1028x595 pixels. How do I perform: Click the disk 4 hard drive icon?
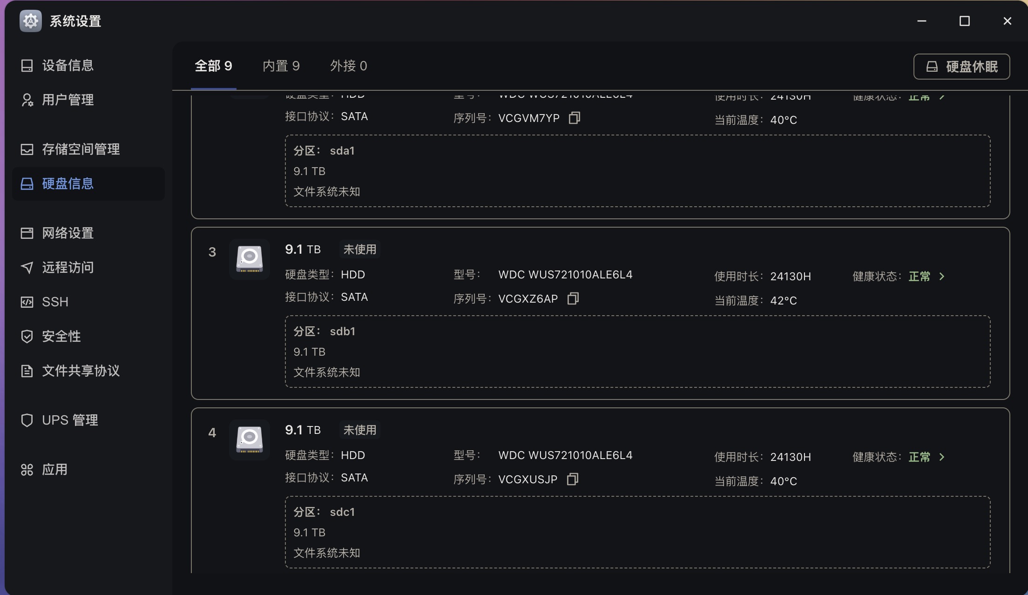click(250, 439)
